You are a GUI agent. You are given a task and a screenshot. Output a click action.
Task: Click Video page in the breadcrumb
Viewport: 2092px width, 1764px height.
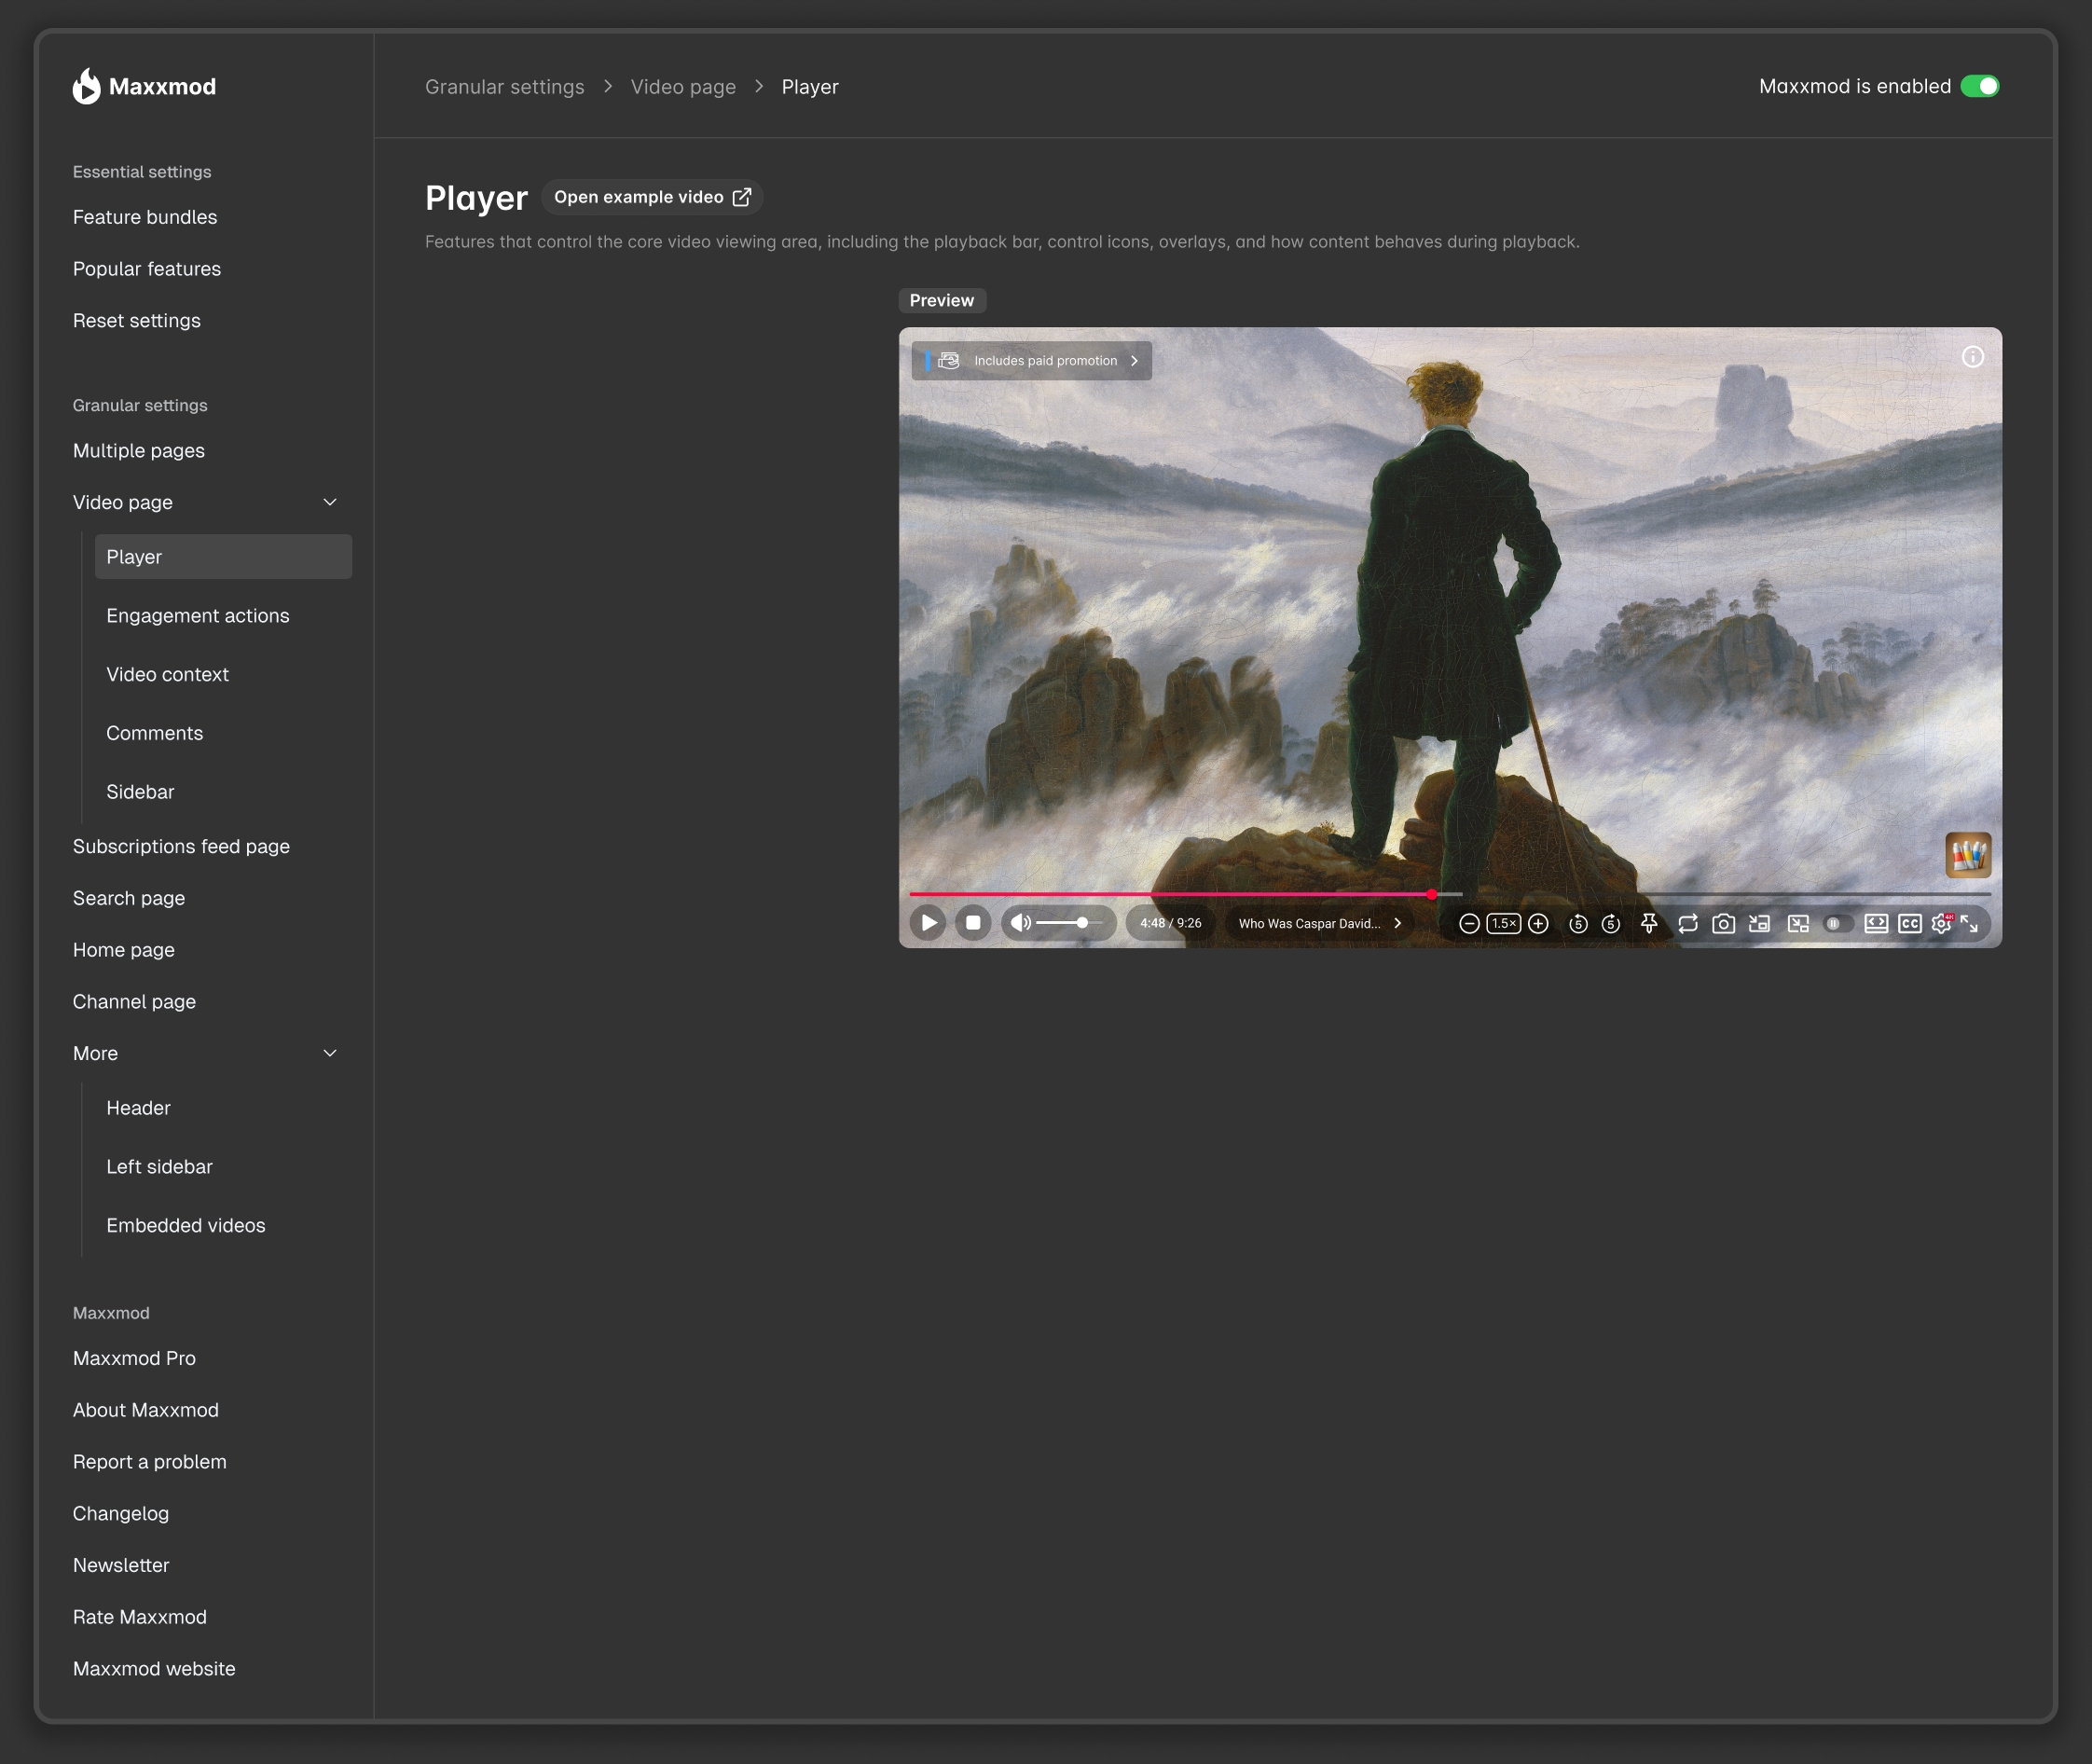[684, 87]
